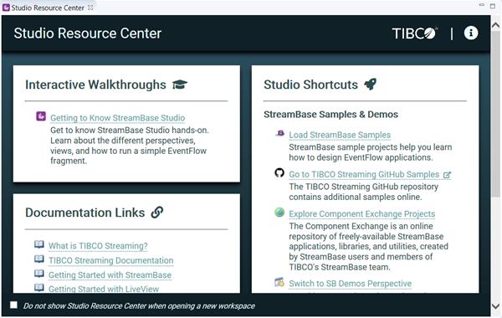Click the TIBCO logo in the header
The image size is (502, 318).
tap(415, 33)
